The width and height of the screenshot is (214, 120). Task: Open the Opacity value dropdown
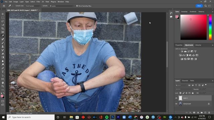(x=205, y=89)
